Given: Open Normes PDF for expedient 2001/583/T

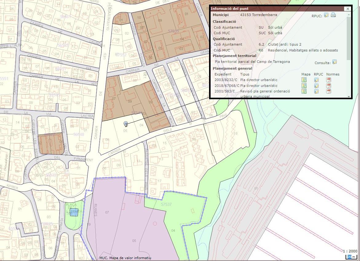Looking at the screenshot, I should coord(329,91).
